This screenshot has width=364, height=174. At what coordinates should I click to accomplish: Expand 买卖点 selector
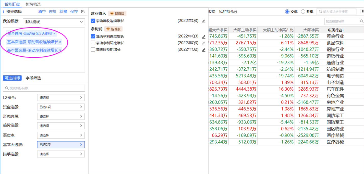61,135
